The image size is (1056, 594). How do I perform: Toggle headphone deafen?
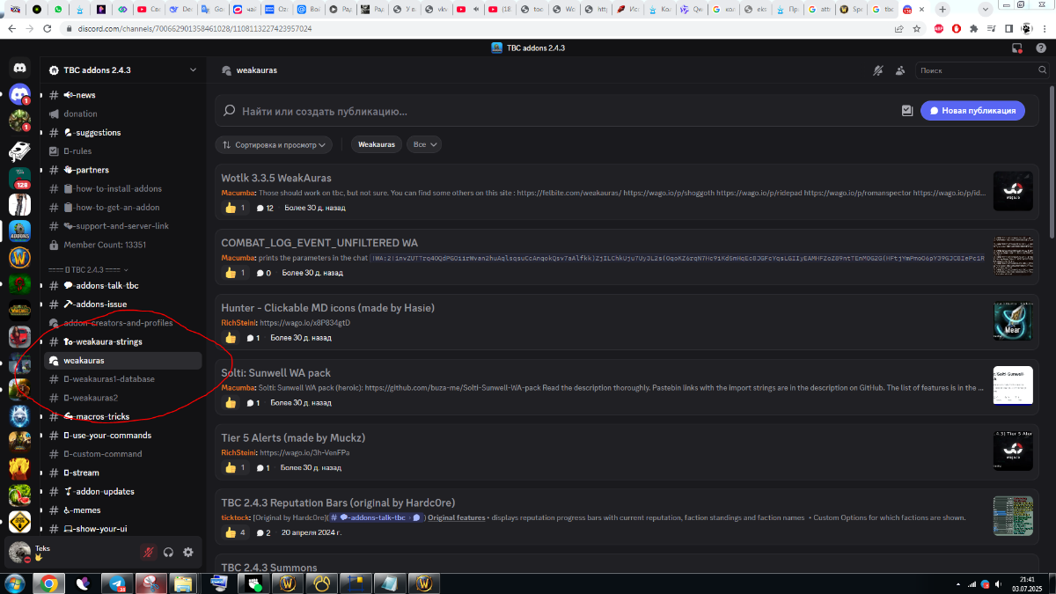click(168, 552)
